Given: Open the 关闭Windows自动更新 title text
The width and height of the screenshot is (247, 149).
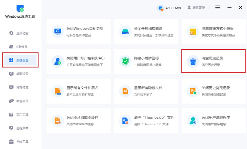Looking at the screenshot, I should [x=85, y=29].
